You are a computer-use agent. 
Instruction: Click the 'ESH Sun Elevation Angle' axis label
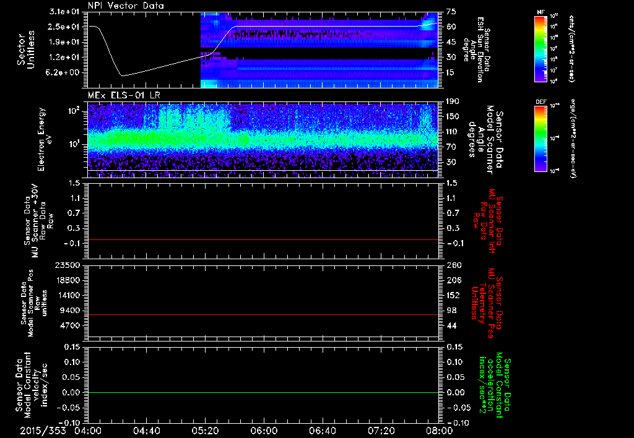point(477,49)
